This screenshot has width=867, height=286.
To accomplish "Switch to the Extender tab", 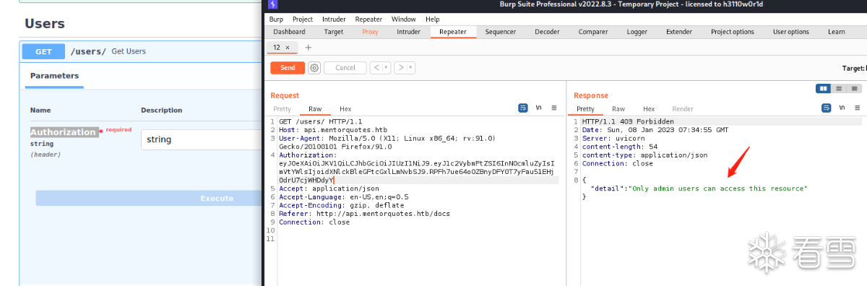I will pyautogui.click(x=679, y=32).
